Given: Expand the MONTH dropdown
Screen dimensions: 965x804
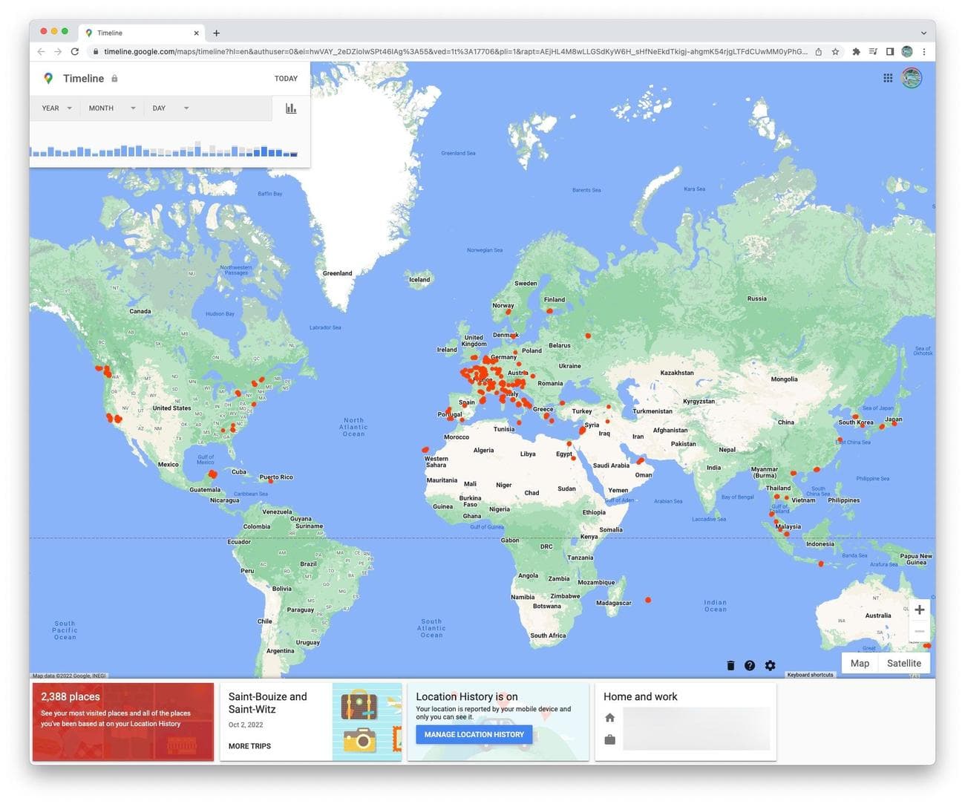Looking at the screenshot, I should pos(111,108).
